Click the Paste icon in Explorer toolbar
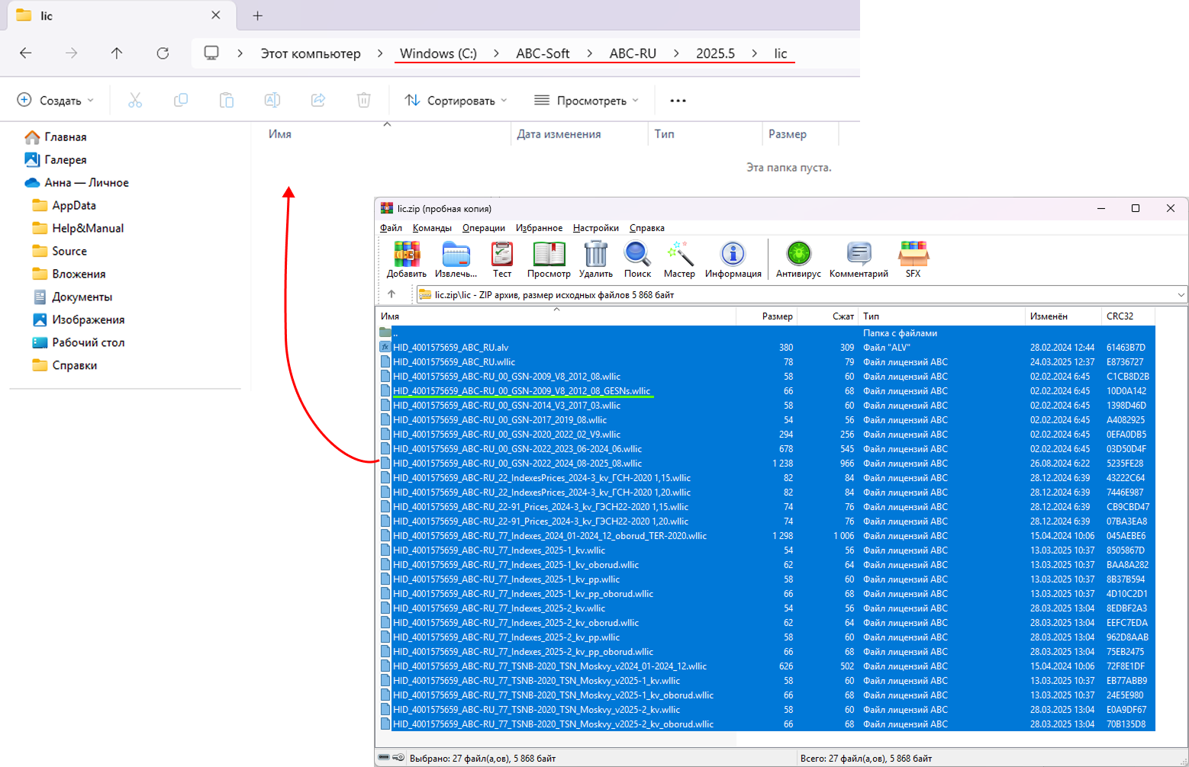 [227, 101]
